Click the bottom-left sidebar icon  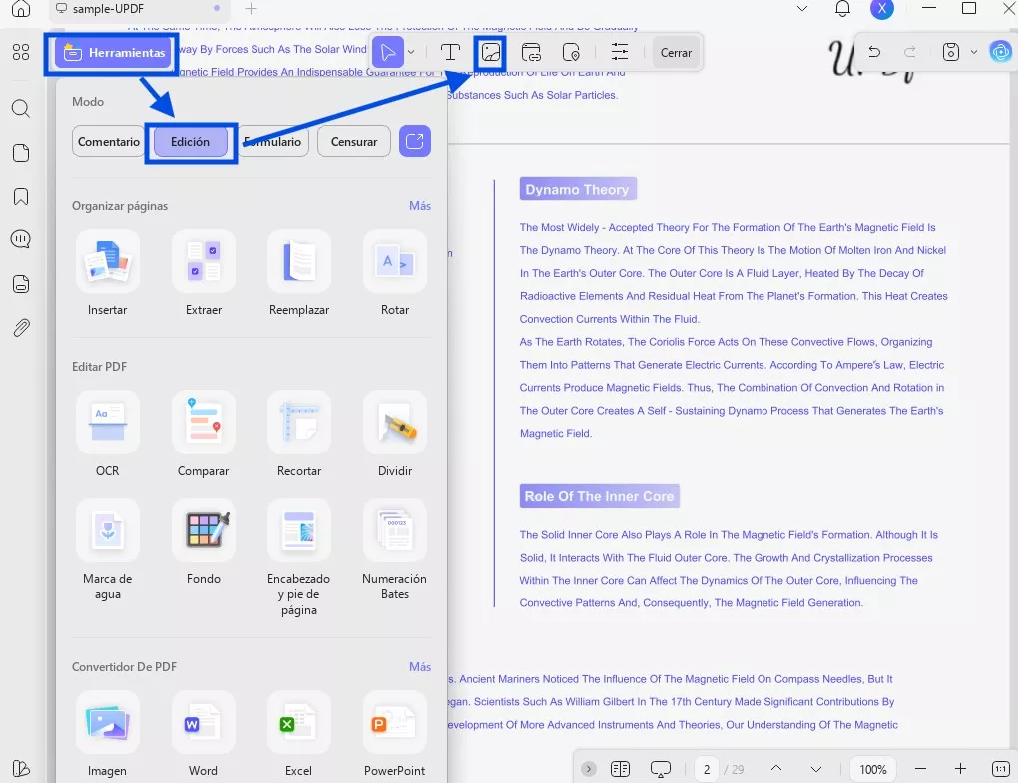tap(21, 769)
